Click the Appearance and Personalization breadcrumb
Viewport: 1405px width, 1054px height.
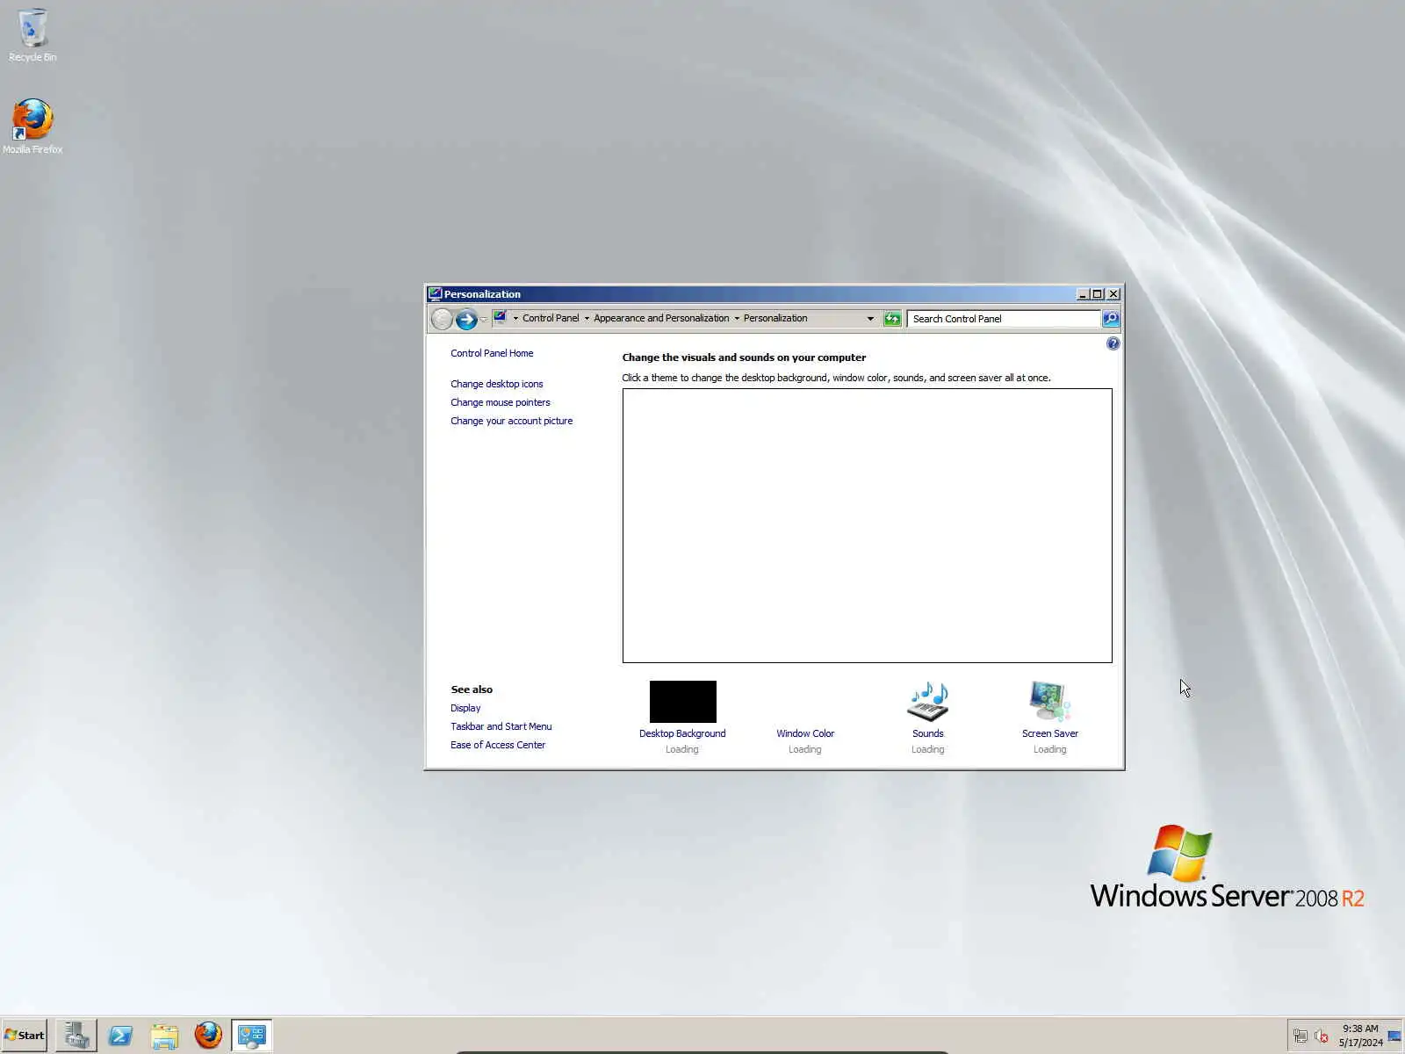point(661,318)
